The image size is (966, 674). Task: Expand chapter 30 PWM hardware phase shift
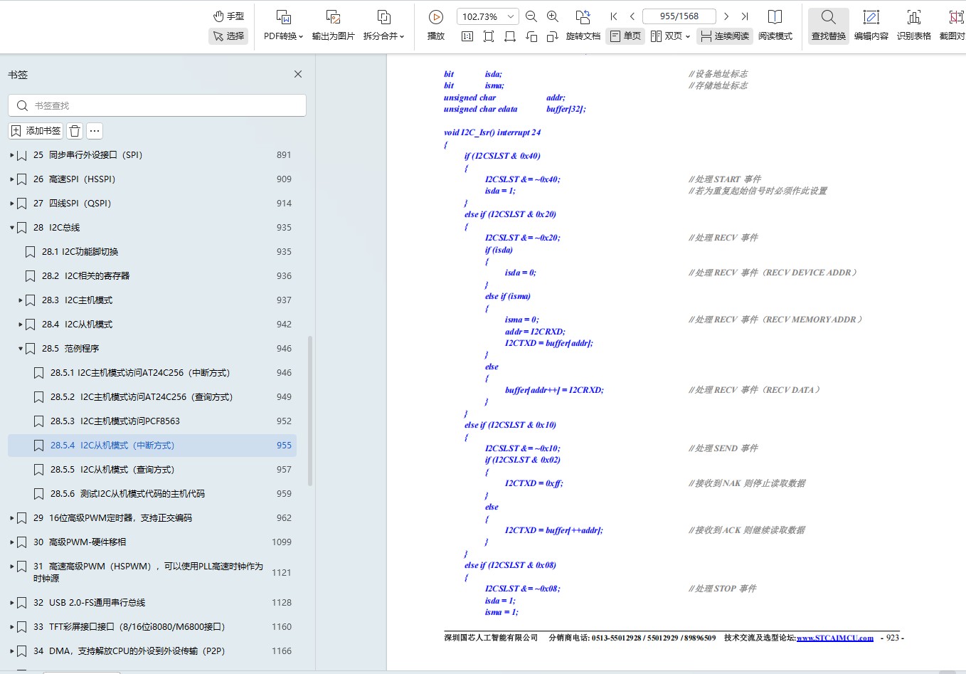11,542
